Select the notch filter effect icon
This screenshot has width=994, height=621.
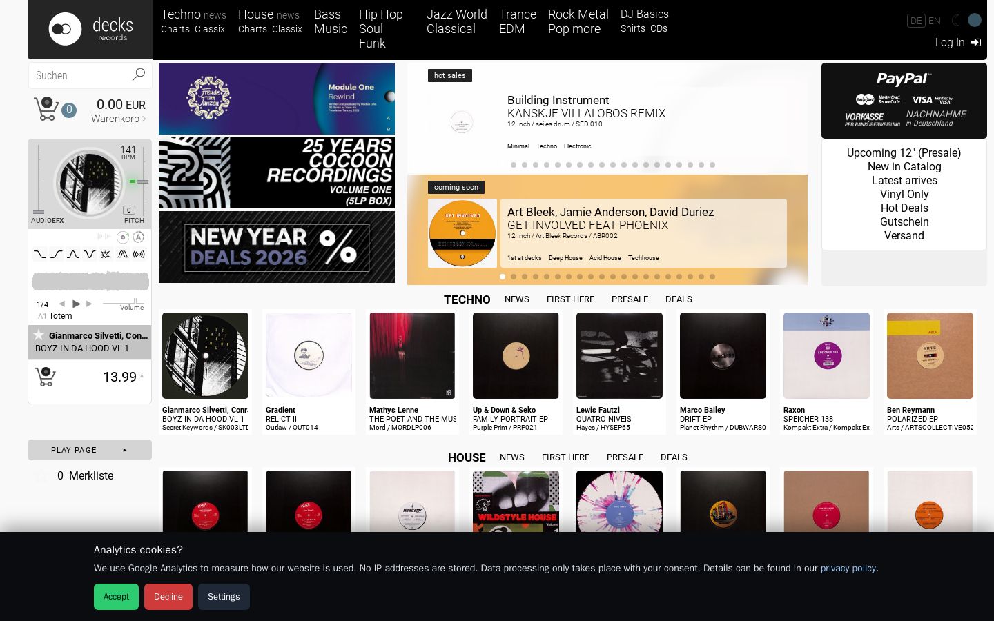coord(90,255)
